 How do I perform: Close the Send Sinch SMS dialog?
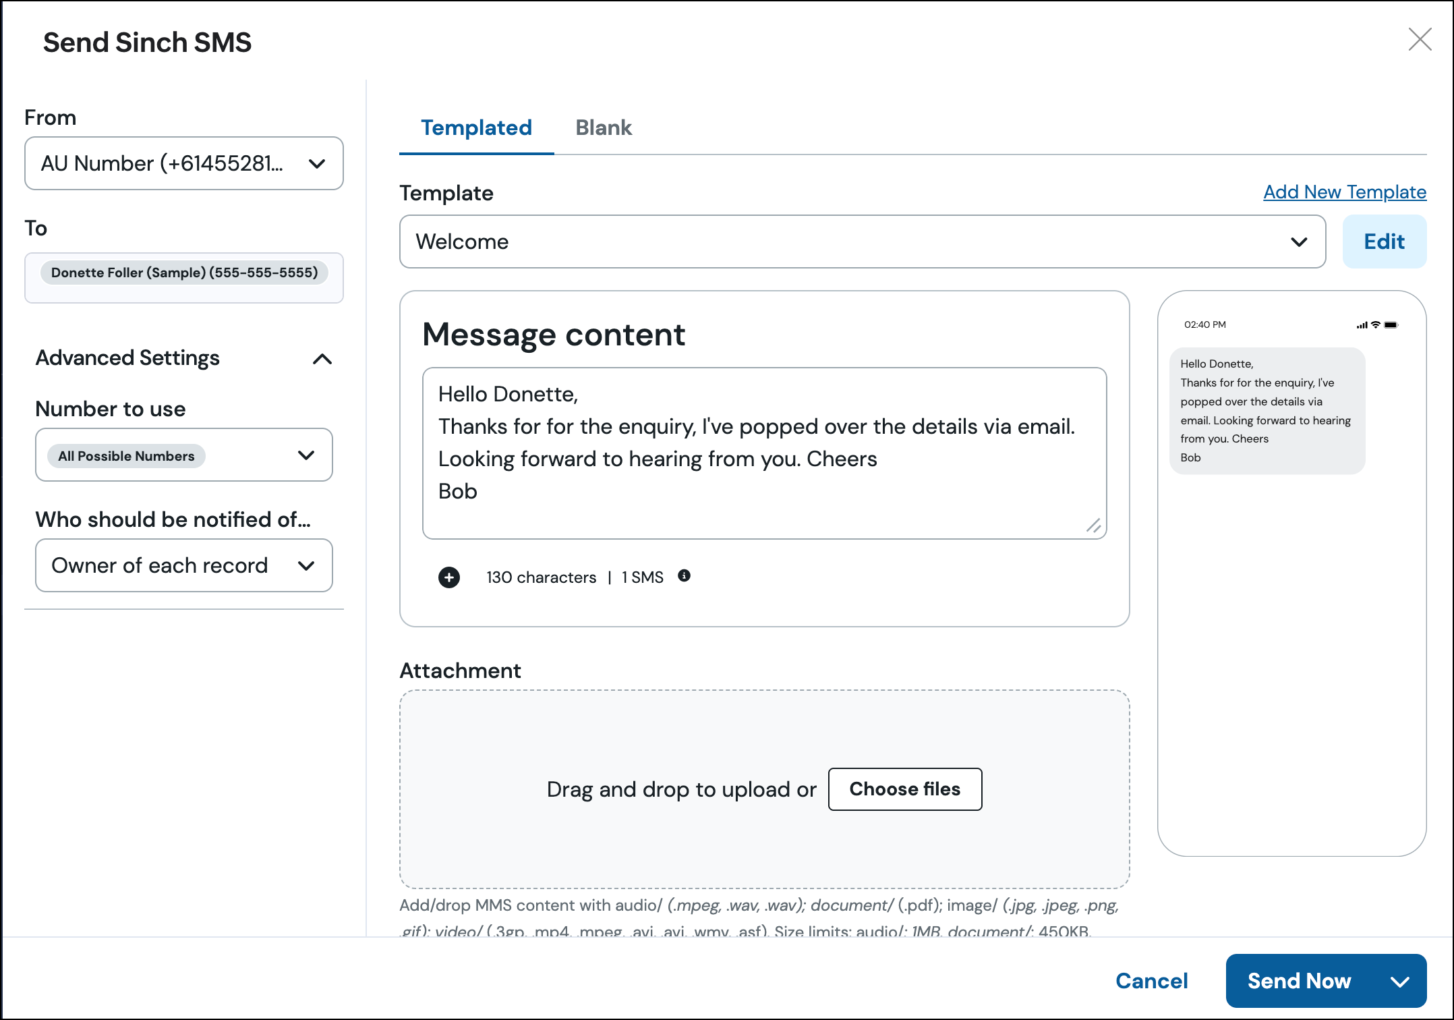[x=1420, y=40]
